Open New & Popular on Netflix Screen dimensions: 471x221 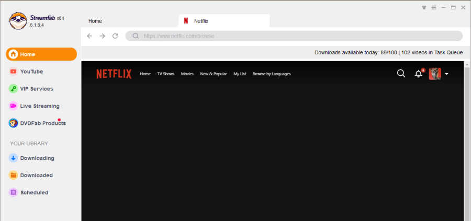(214, 74)
